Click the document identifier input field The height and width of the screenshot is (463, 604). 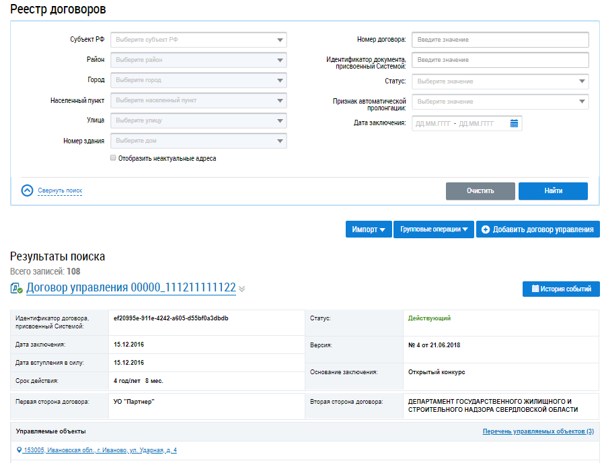pyautogui.click(x=500, y=60)
